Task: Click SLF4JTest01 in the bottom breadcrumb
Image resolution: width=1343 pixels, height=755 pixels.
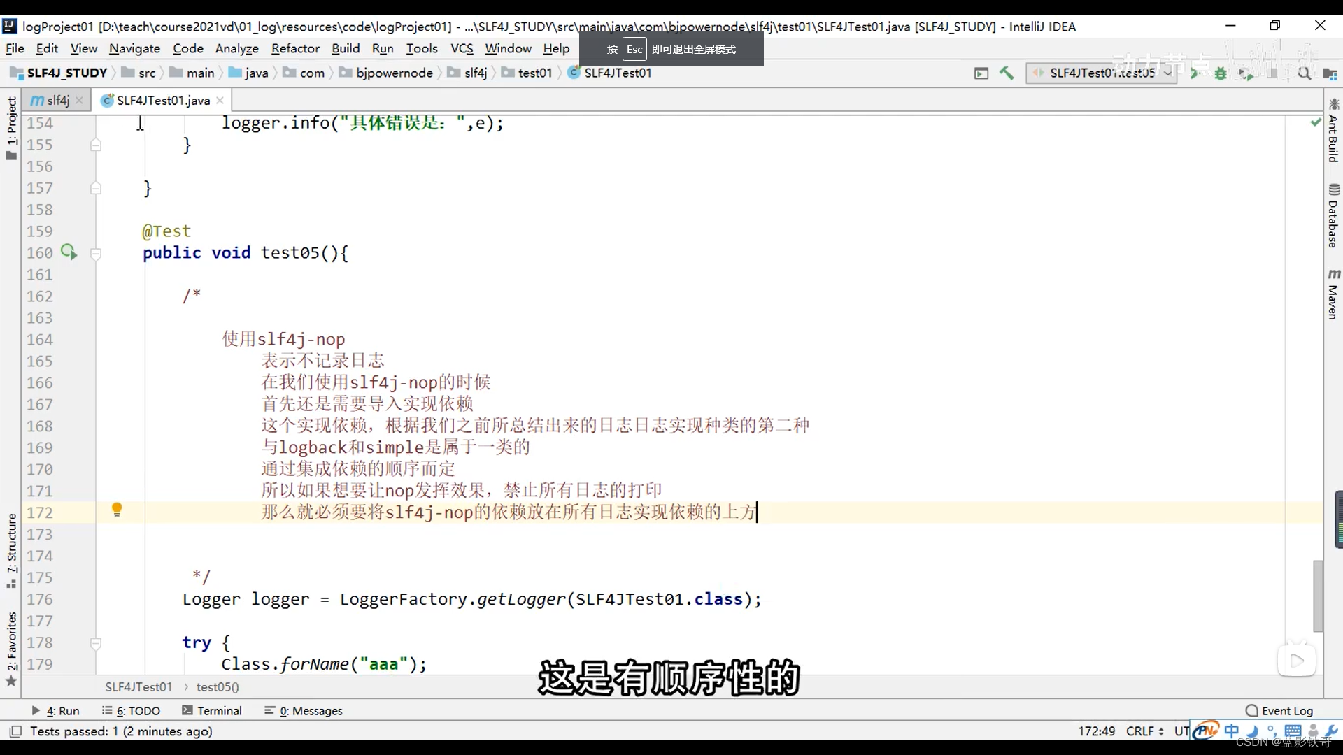Action: tap(138, 687)
